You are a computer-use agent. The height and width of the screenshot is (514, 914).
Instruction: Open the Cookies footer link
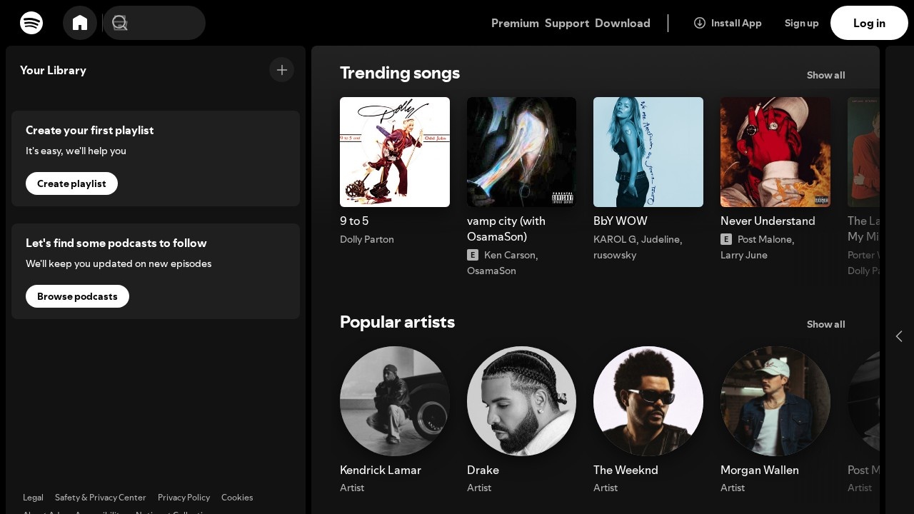pyautogui.click(x=237, y=498)
